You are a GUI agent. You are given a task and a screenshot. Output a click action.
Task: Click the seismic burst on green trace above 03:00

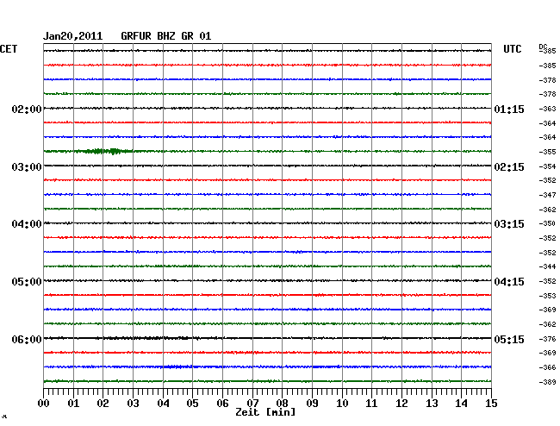coord(104,151)
